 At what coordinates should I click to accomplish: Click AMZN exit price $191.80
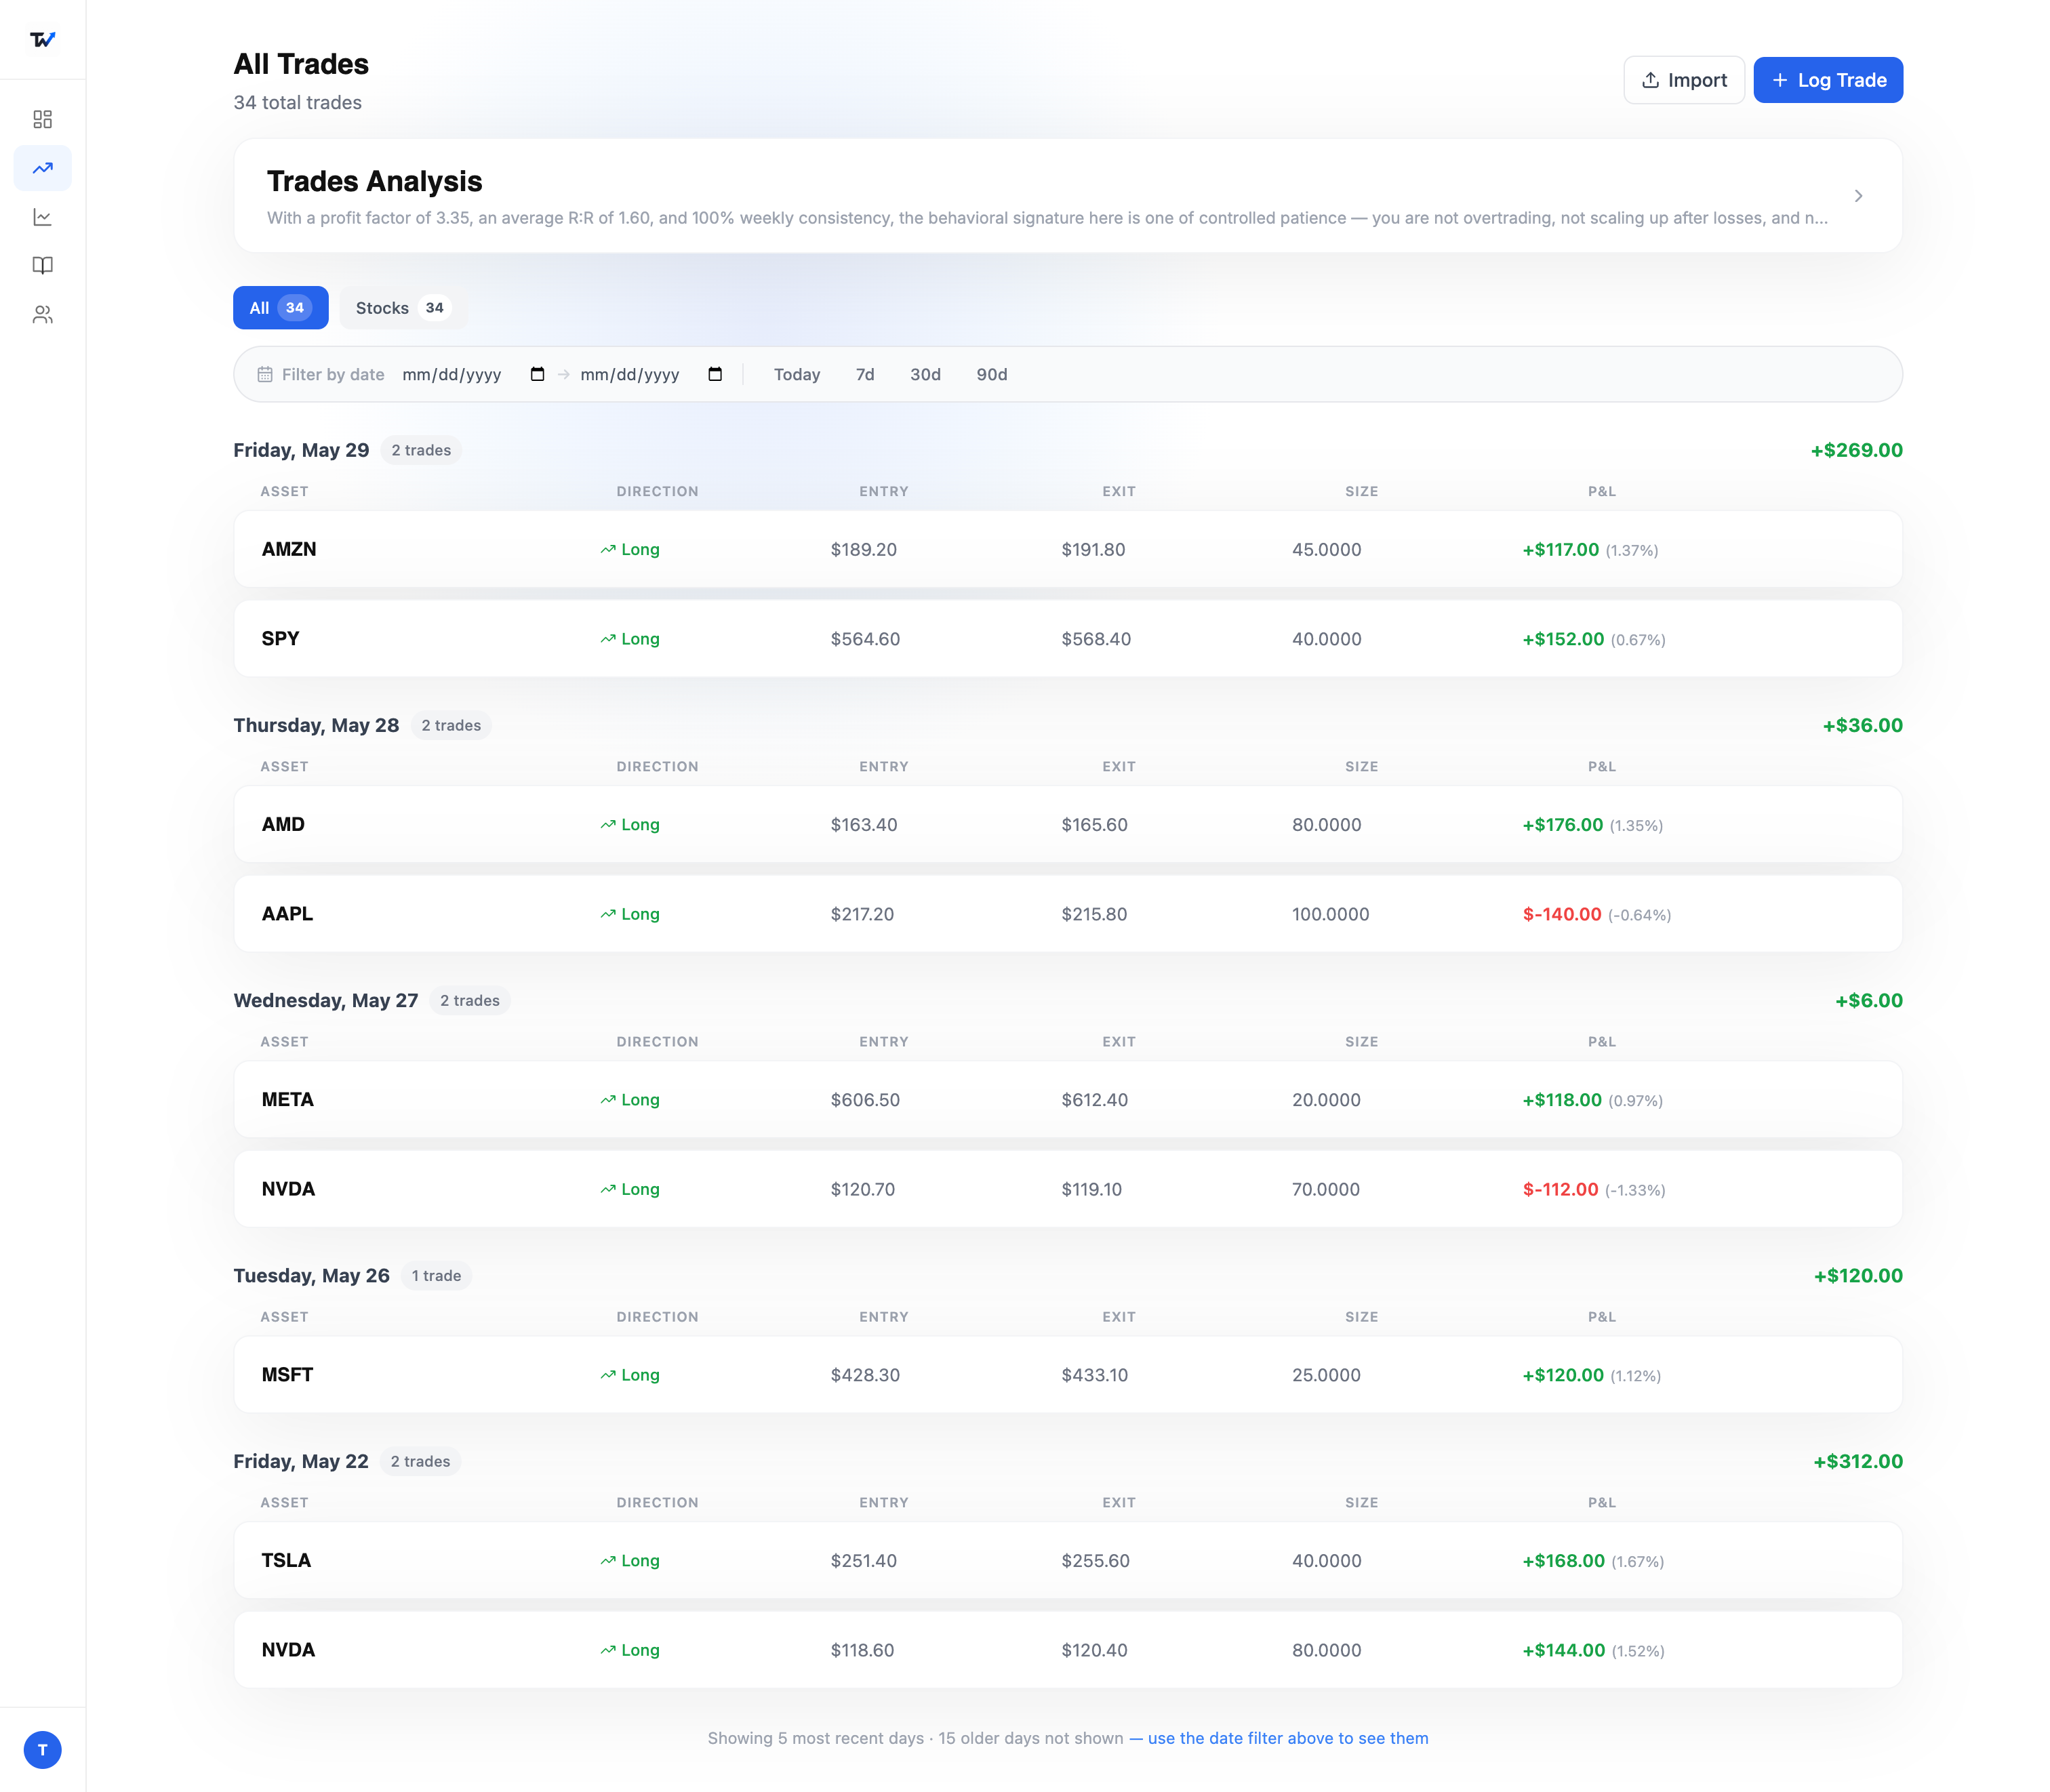(x=1093, y=549)
